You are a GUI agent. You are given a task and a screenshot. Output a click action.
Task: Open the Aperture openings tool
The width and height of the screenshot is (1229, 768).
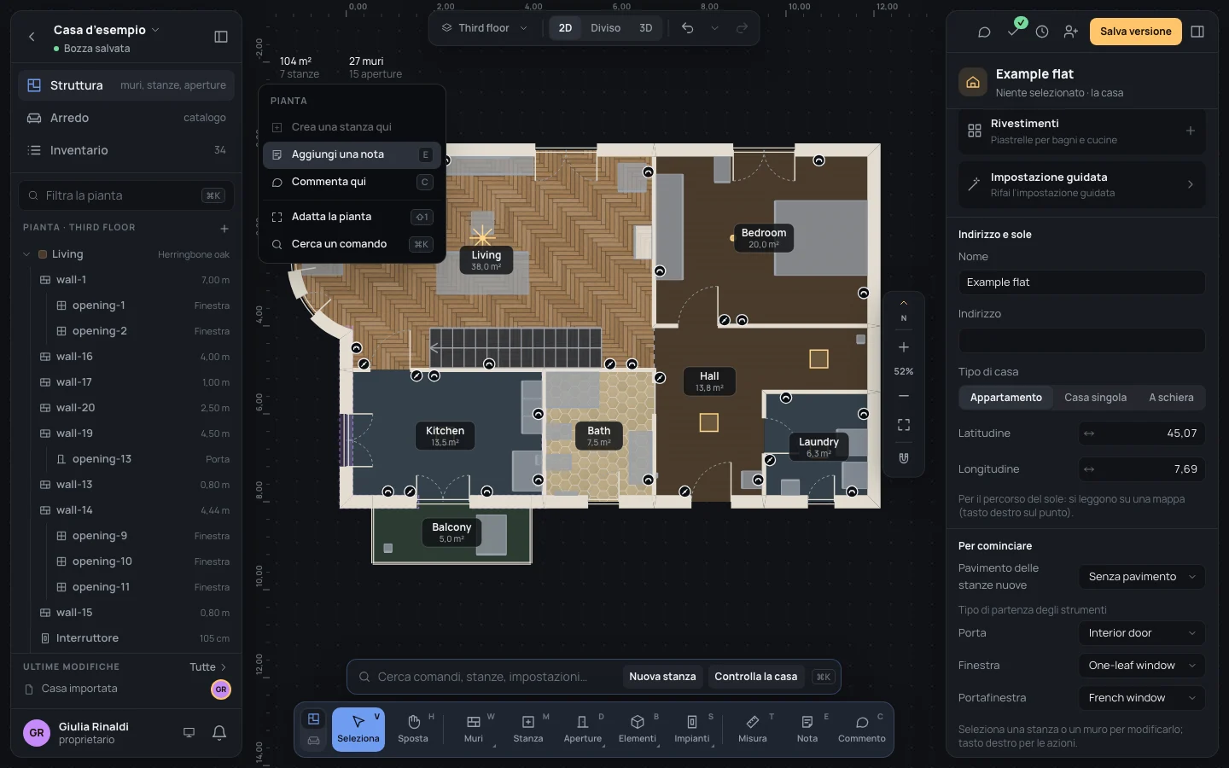pos(583,730)
